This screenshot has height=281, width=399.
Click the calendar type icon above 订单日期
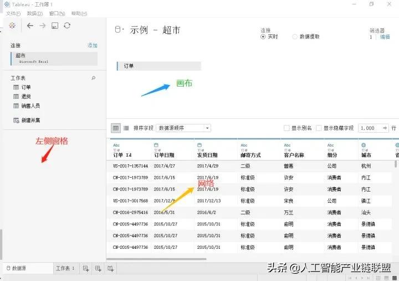(156, 145)
